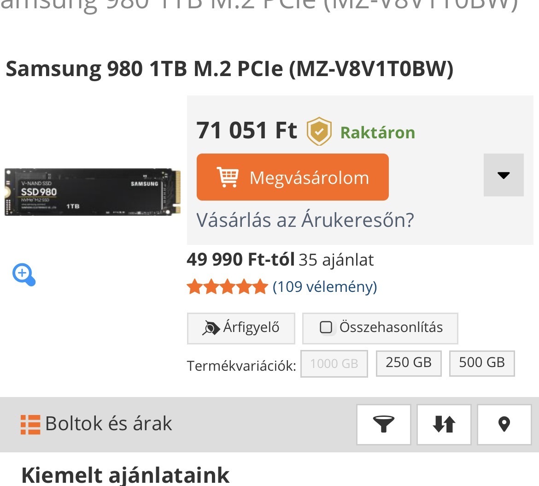Click the Árfigyelő price tag icon
The width and height of the screenshot is (539, 486).
point(211,328)
